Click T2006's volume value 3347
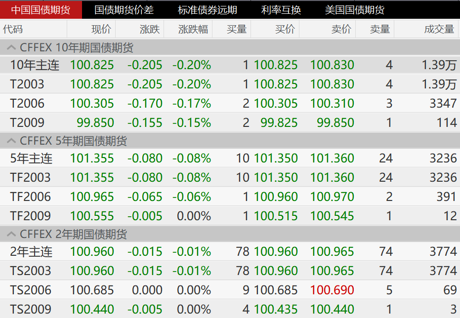460x318 pixels. pyautogui.click(x=443, y=104)
